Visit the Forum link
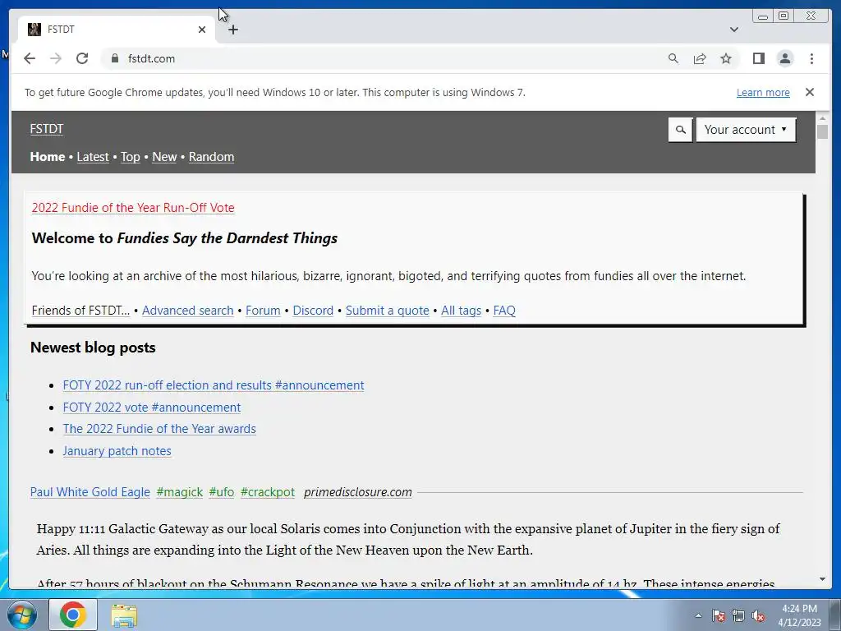Screen dimensions: 841x631 point(263,310)
